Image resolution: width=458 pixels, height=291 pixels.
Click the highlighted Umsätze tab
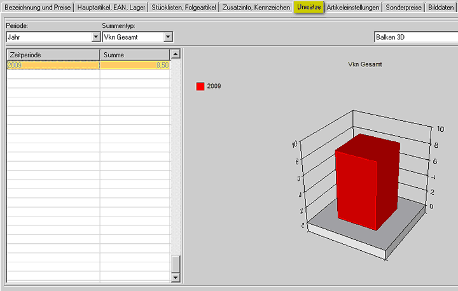pyautogui.click(x=309, y=7)
